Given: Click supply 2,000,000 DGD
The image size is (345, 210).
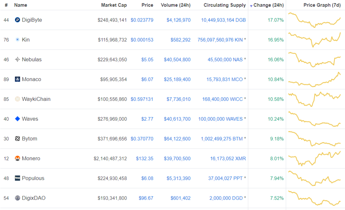Looking at the screenshot, I should click(x=226, y=198).
